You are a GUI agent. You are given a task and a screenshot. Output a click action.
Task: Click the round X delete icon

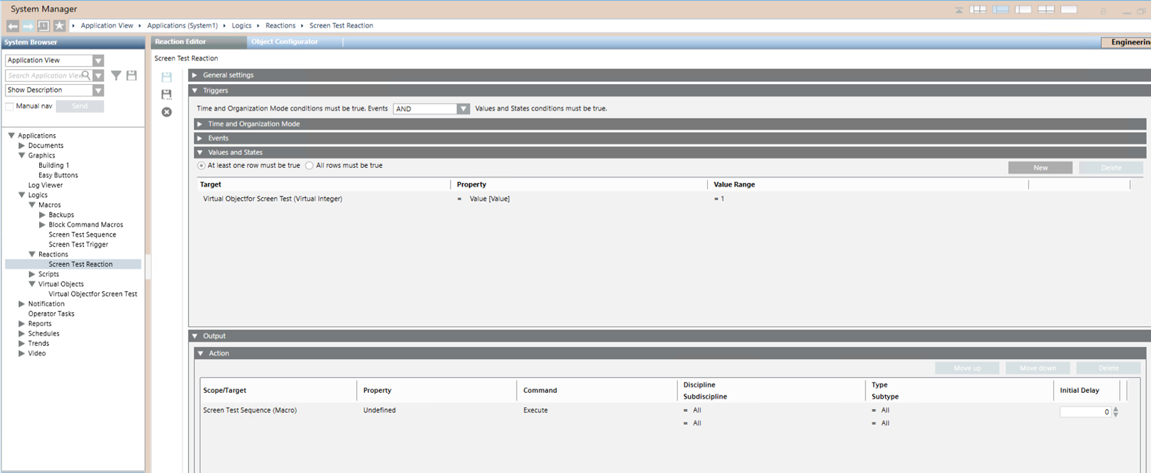coord(166,112)
